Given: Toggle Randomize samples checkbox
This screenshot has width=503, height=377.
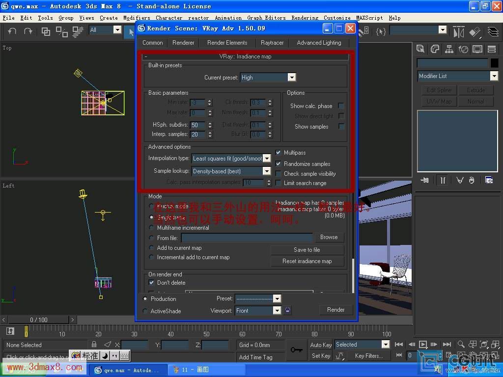Looking at the screenshot, I should [x=278, y=164].
